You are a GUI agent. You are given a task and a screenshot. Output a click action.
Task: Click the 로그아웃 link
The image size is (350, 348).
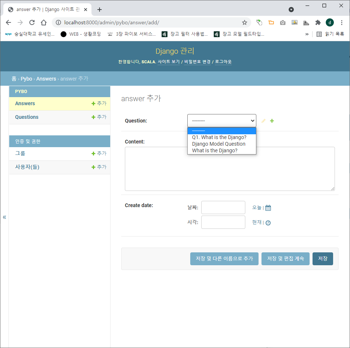coord(223,62)
